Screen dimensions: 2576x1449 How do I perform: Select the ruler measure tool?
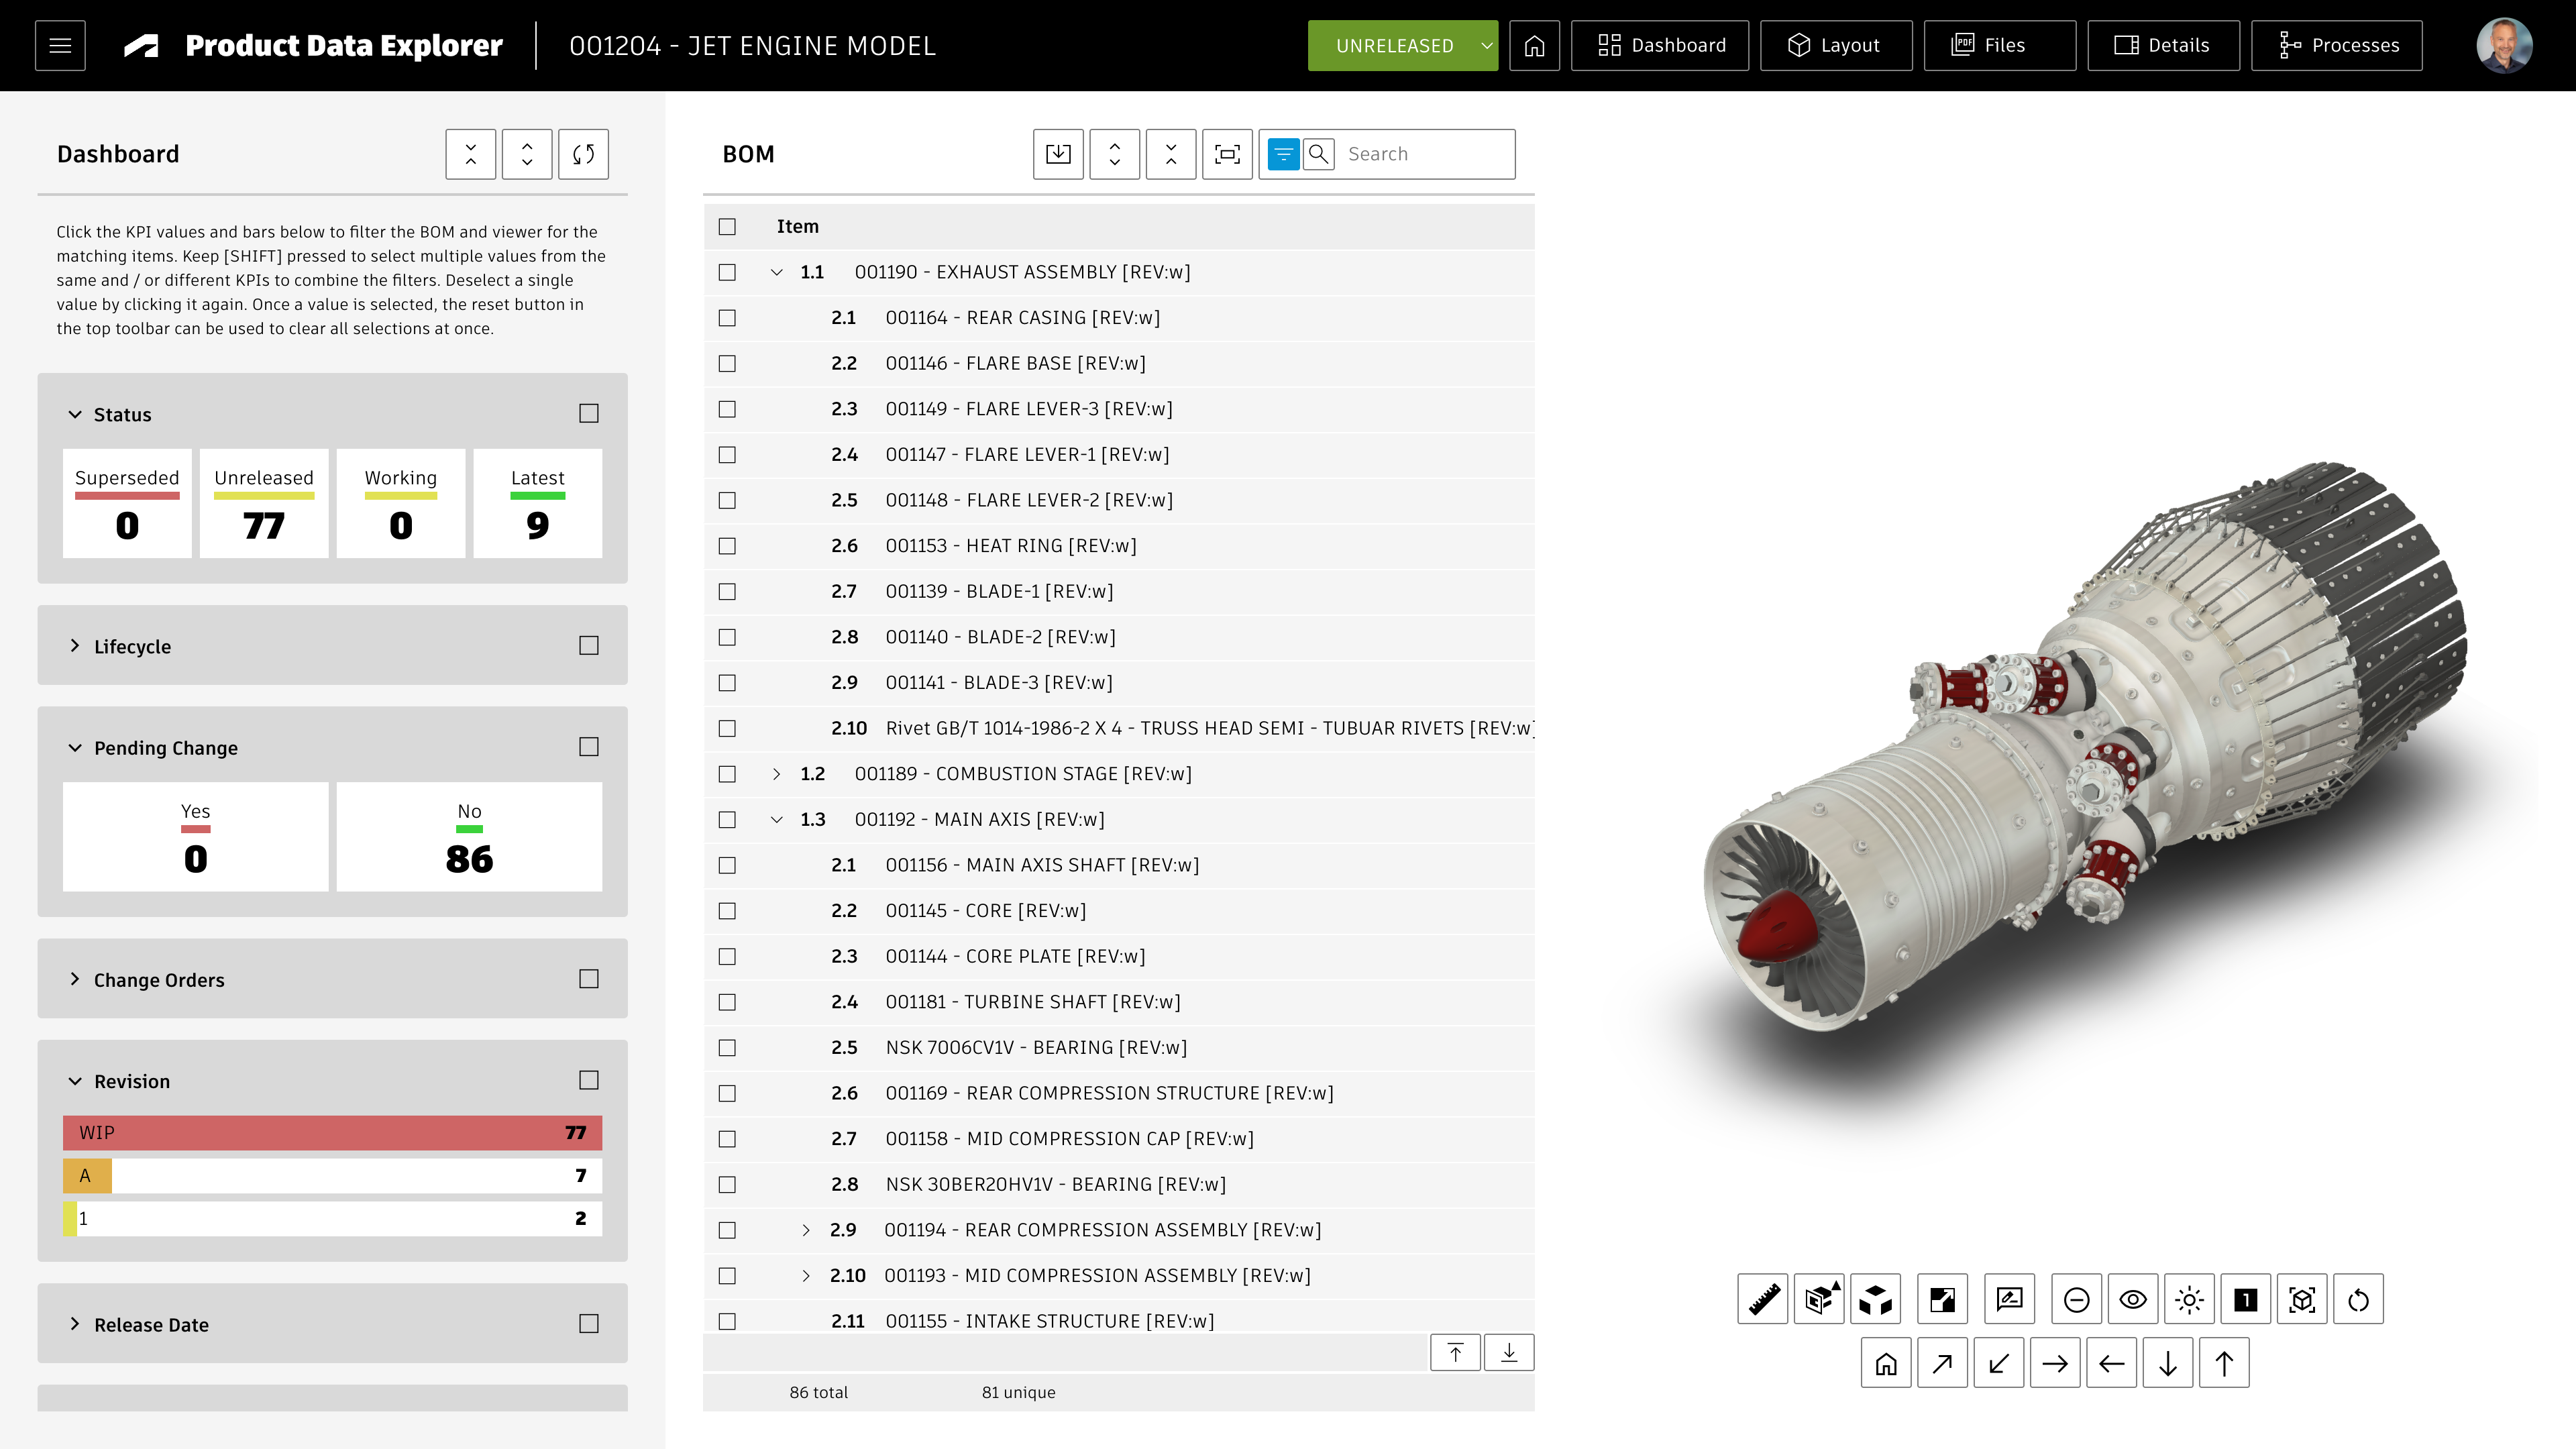coord(1762,1299)
